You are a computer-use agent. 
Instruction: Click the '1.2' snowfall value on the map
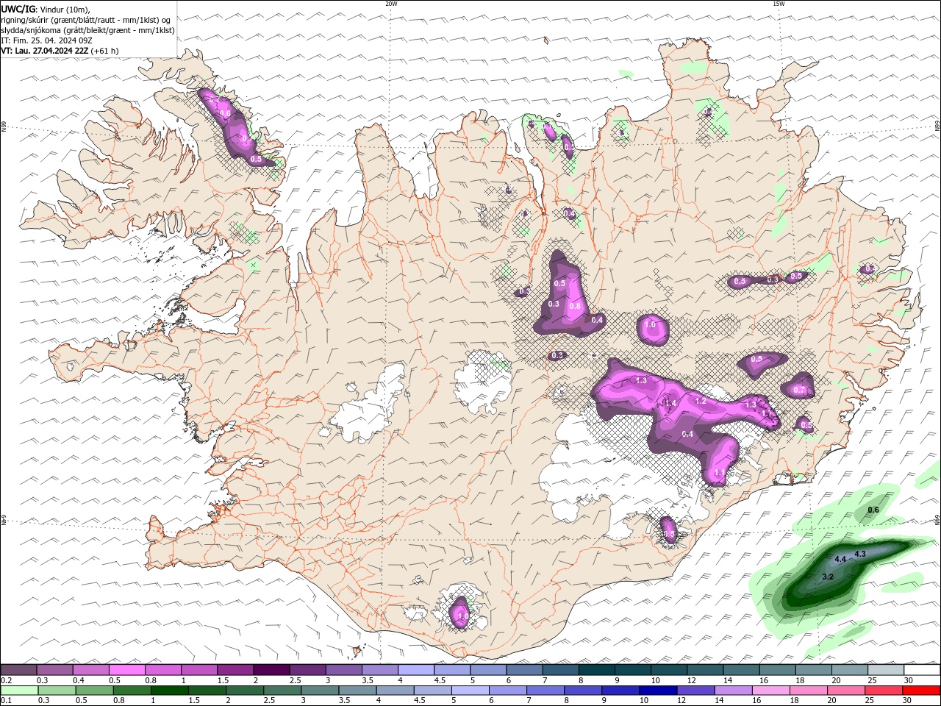701,401
